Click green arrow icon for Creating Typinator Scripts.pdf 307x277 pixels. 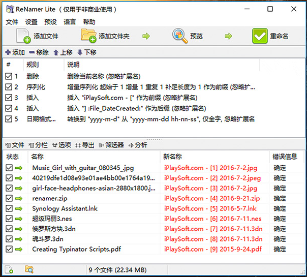coord(19,249)
